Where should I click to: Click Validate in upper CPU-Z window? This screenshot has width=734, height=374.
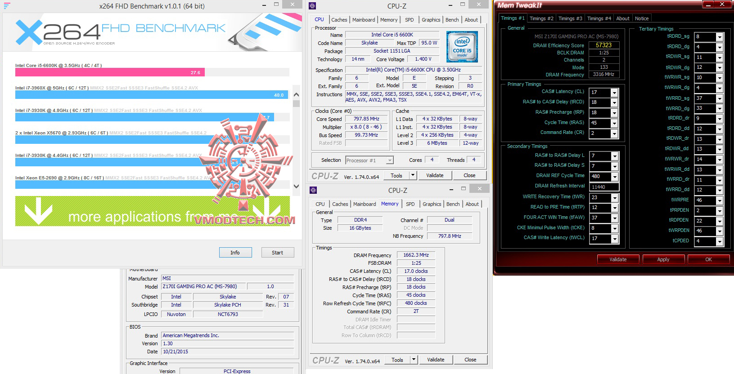[x=435, y=176]
